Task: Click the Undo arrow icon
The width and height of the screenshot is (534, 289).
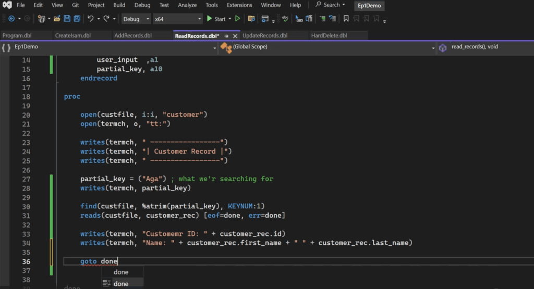Action: pyautogui.click(x=91, y=19)
